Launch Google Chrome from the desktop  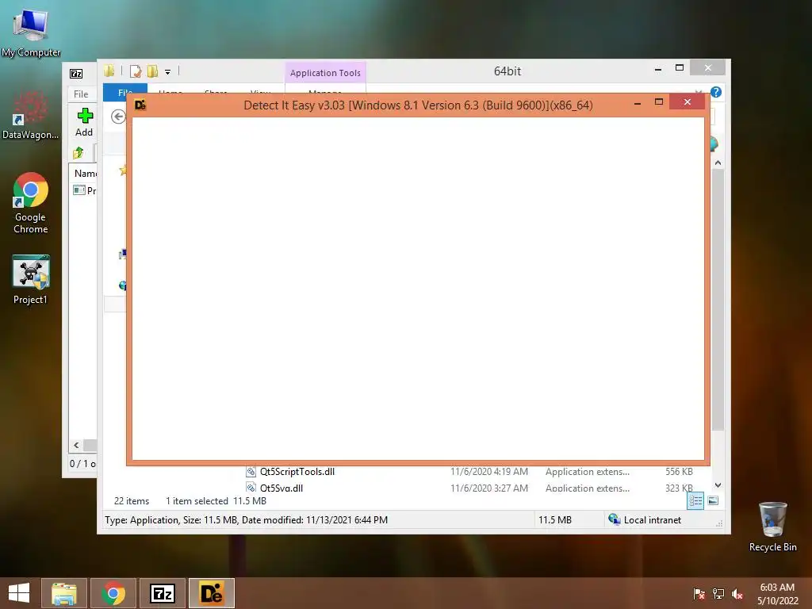click(31, 203)
